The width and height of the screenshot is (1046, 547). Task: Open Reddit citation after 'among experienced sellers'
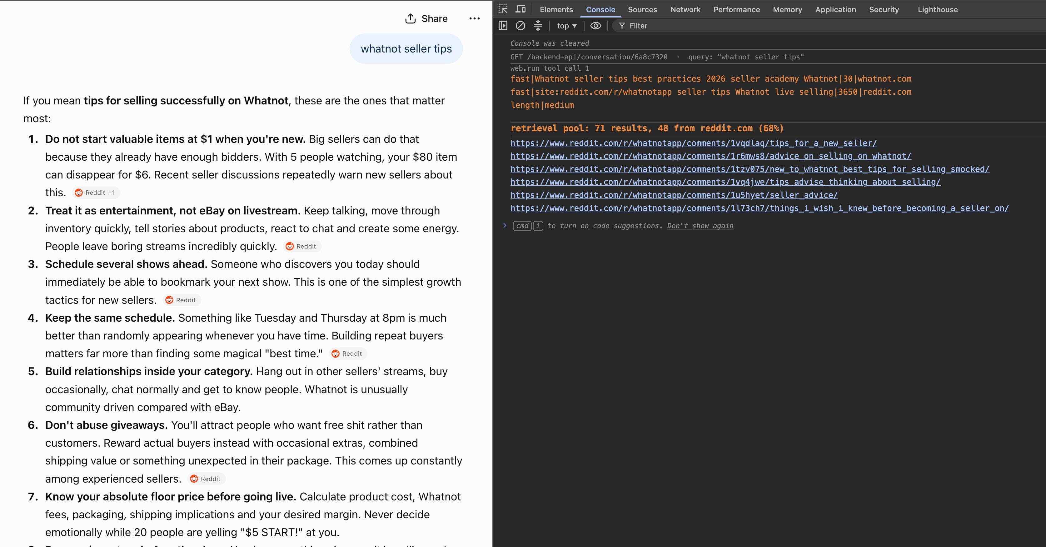click(x=206, y=479)
